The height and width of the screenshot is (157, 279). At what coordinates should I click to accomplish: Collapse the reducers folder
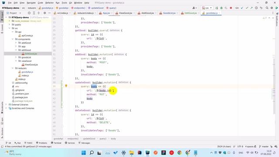click(13, 68)
